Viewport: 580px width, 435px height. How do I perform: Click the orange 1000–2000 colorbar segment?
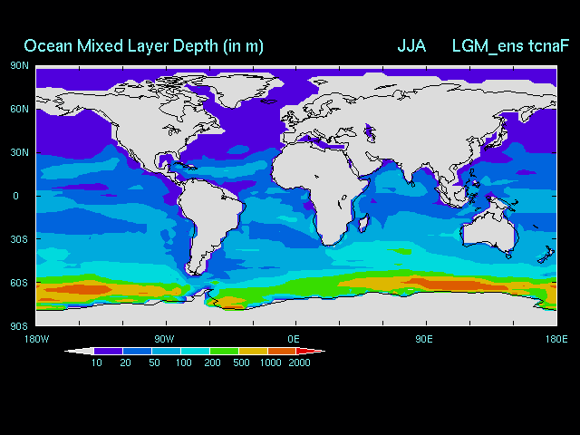pyautogui.click(x=282, y=351)
